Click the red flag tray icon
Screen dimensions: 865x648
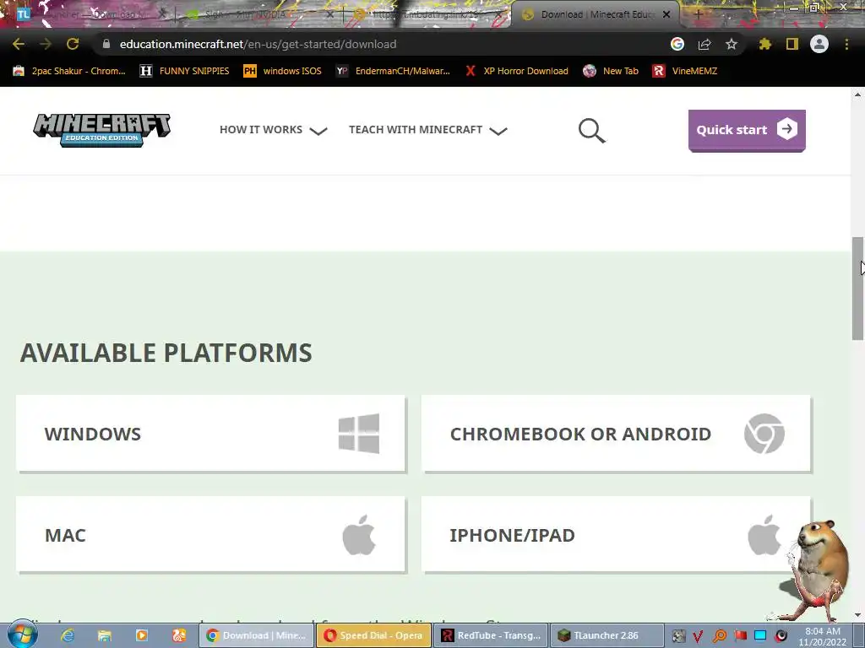pos(740,636)
